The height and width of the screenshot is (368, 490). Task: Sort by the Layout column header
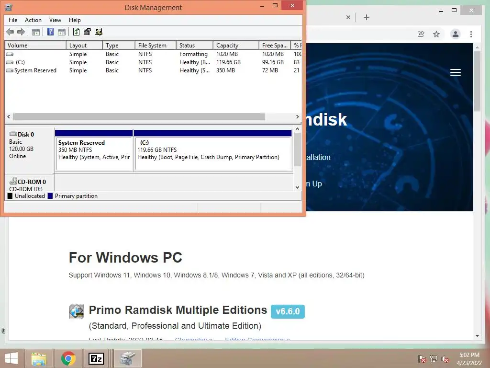coord(84,46)
